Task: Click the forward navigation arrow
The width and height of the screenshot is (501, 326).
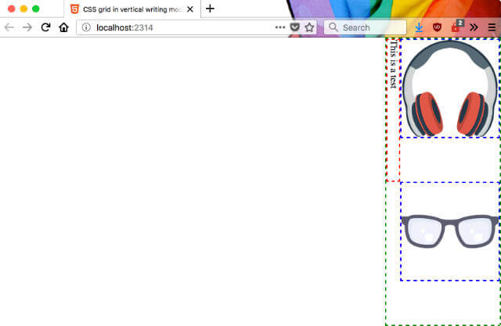Action: tap(27, 27)
